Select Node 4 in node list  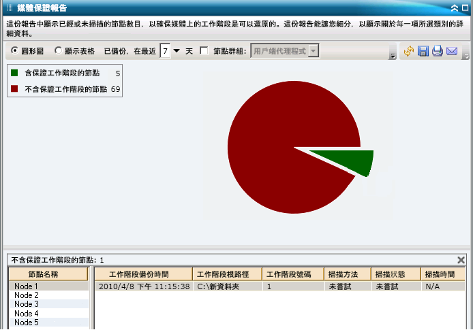[x=49, y=314]
